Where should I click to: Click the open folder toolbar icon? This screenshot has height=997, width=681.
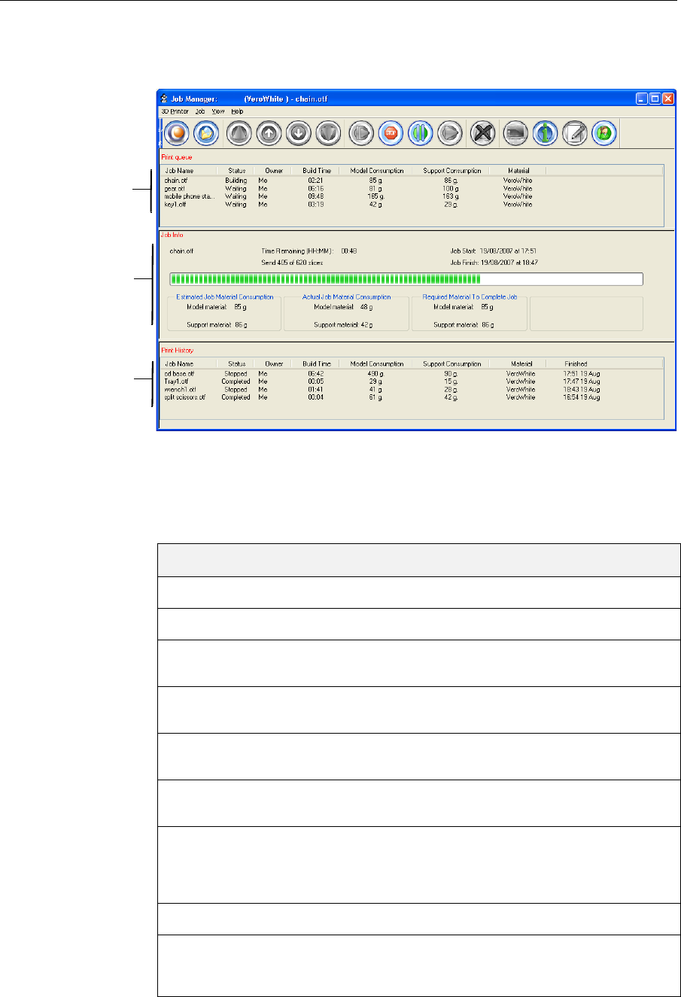click(206, 133)
